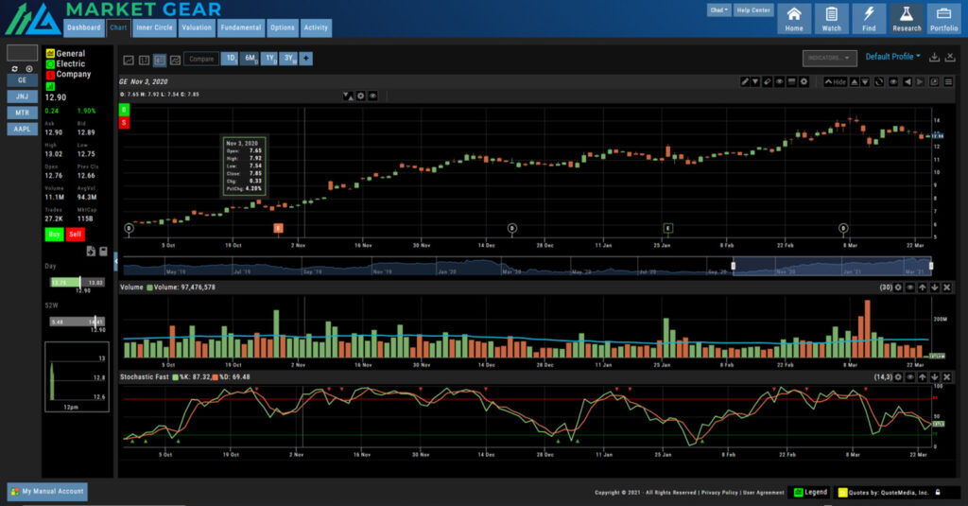The height and width of the screenshot is (506, 968).
Task: Select the AAPL ticker button
Action: [23, 129]
